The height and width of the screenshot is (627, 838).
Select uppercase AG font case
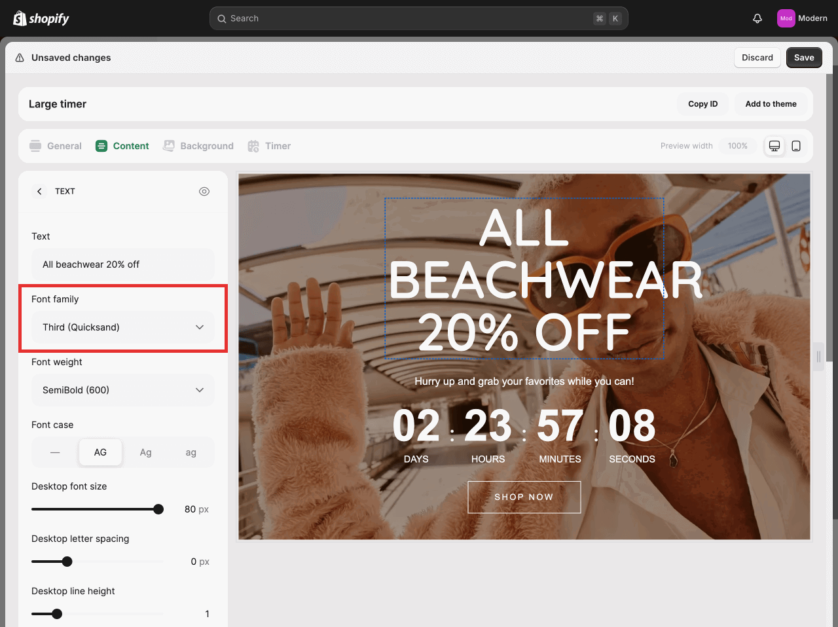point(100,452)
